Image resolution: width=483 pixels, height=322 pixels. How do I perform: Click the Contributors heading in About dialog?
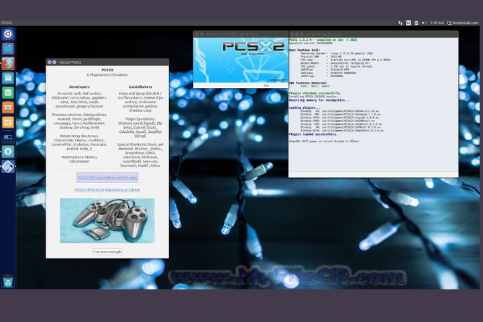(140, 87)
